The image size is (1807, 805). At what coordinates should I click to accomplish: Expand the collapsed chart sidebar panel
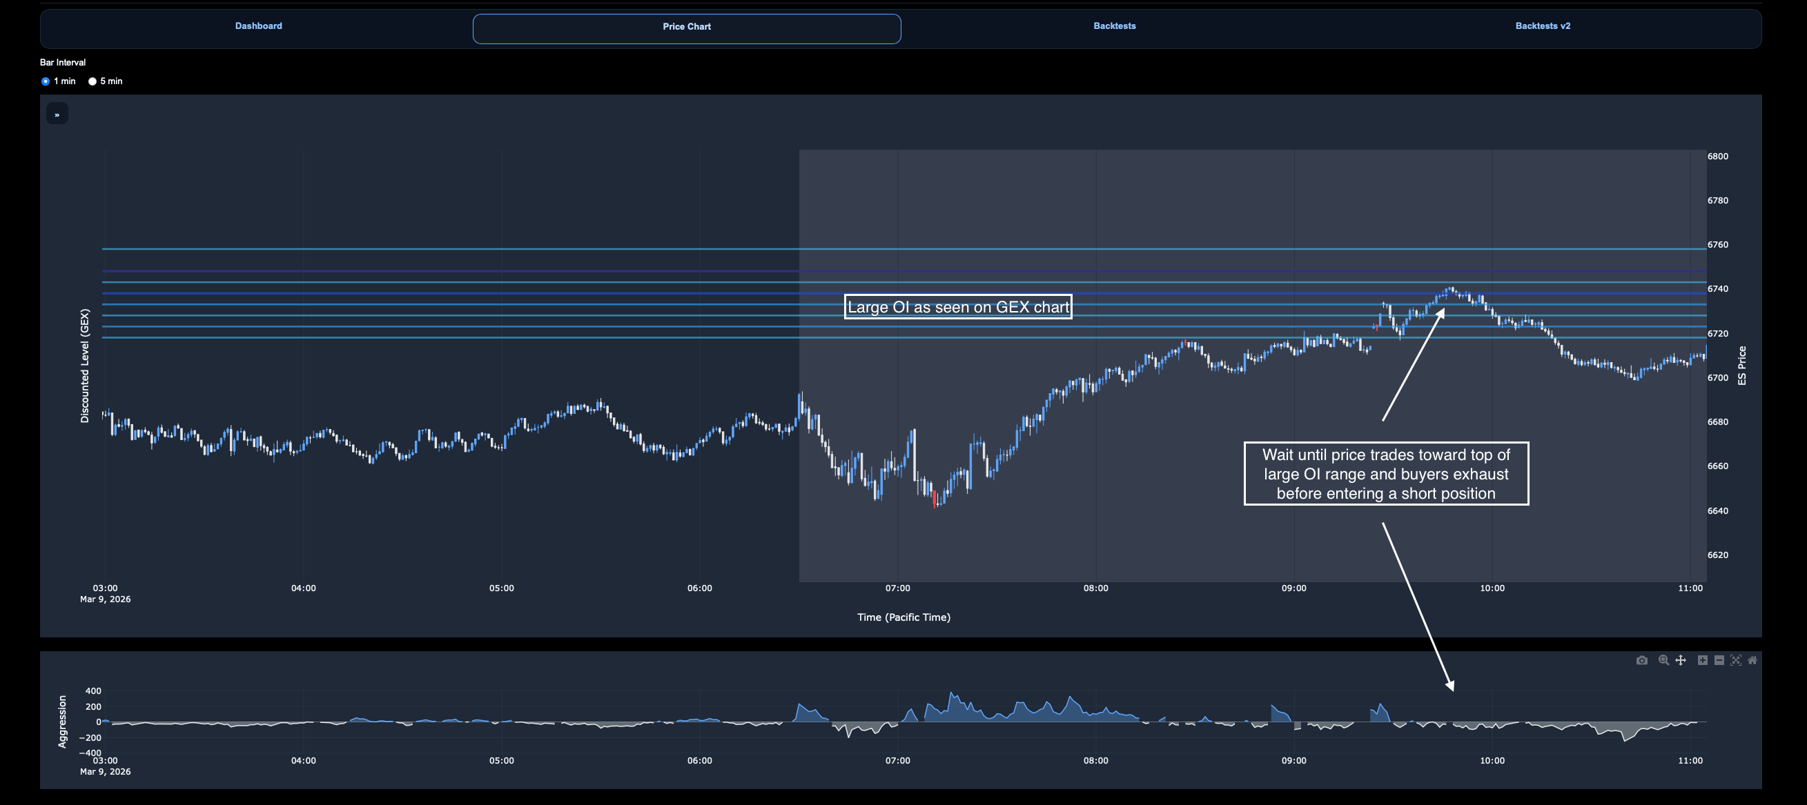click(57, 115)
